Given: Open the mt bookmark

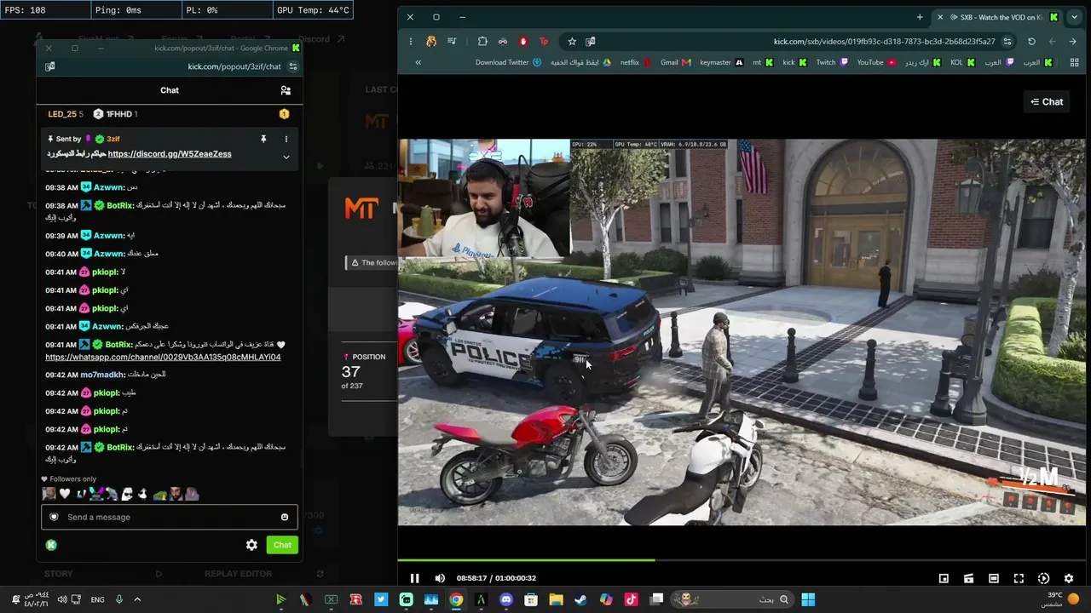Looking at the screenshot, I should (x=763, y=62).
